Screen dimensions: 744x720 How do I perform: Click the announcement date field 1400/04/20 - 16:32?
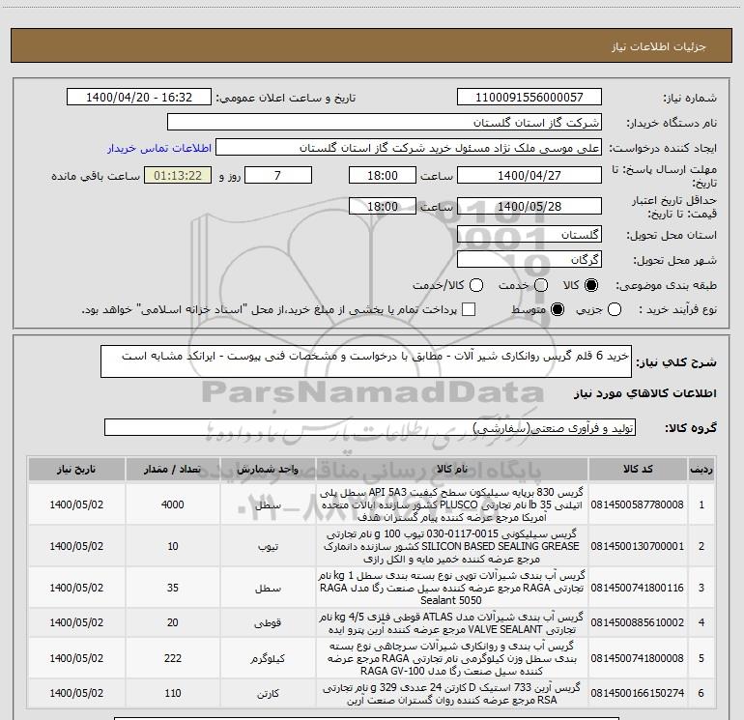click(139, 97)
